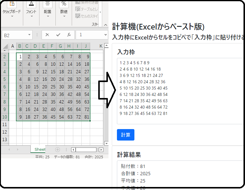Collapse the ribbon with the caret
Screen dimensions: 245x190
click(105, 25)
